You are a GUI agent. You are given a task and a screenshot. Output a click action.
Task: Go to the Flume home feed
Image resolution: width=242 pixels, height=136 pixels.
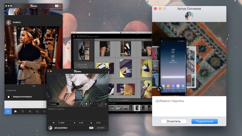(15, 111)
